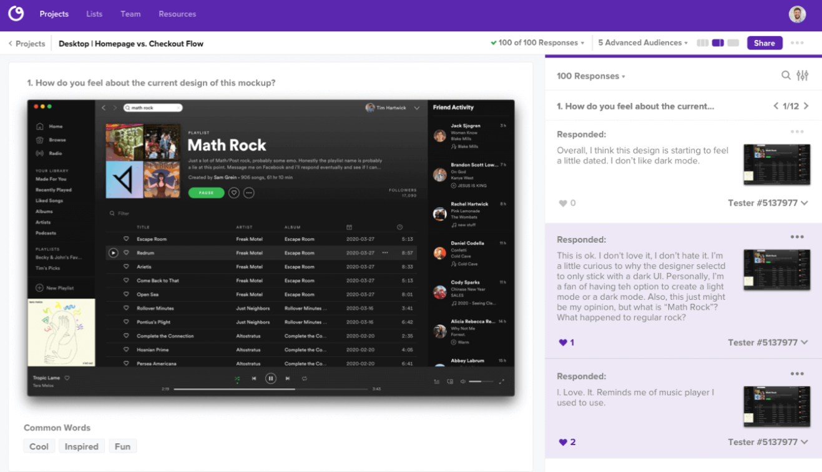Image resolution: width=822 pixels, height=472 pixels.
Task: Open the Resources tab
Action: 177,14
